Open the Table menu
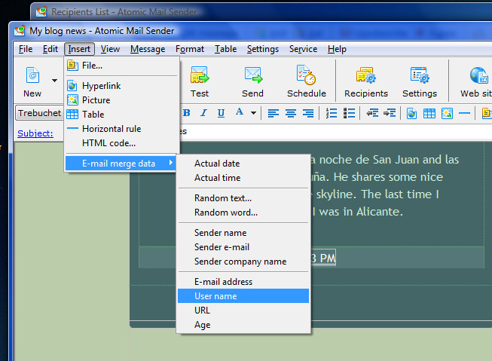The width and height of the screenshot is (492, 361). [x=225, y=49]
